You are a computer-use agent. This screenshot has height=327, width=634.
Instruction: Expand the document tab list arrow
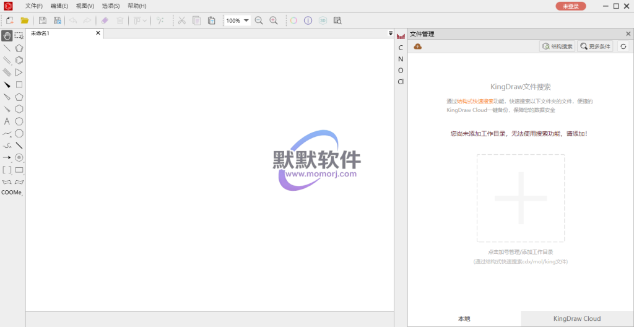coord(391,33)
